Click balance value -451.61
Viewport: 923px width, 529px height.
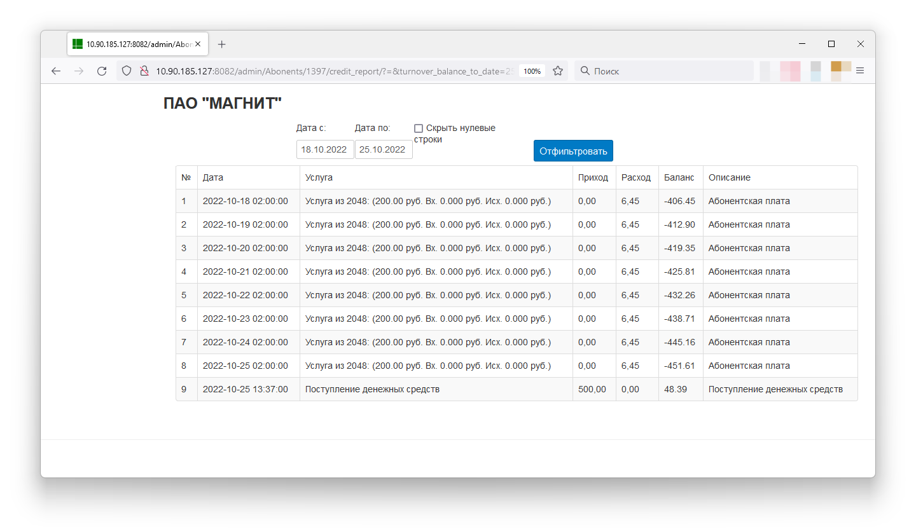coord(680,366)
